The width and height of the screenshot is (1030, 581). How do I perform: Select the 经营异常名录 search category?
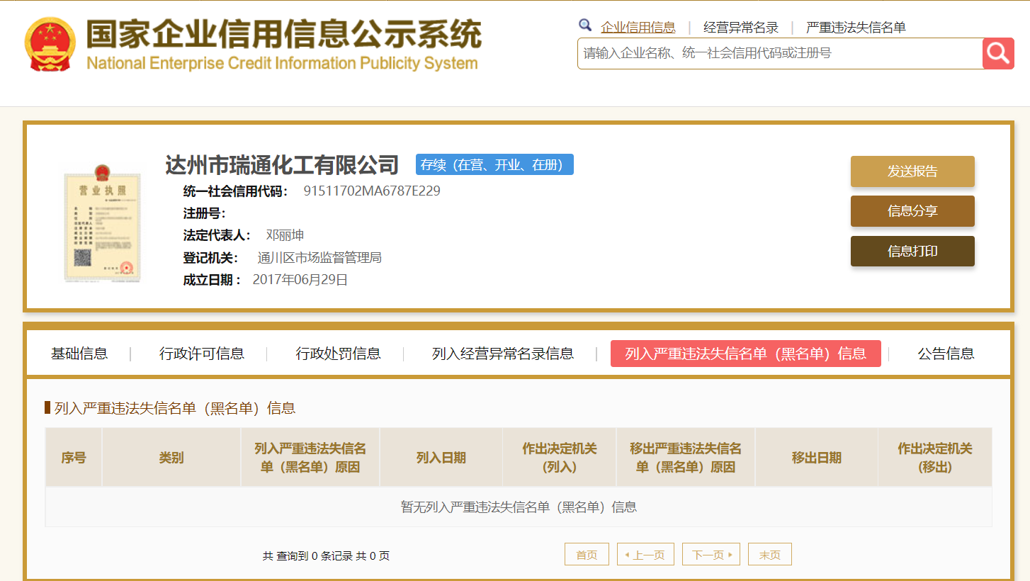pyautogui.click(x=741, y=28)
